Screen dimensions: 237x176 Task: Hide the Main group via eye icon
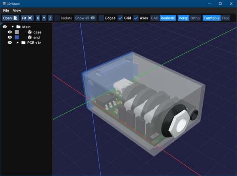[5, 27]
